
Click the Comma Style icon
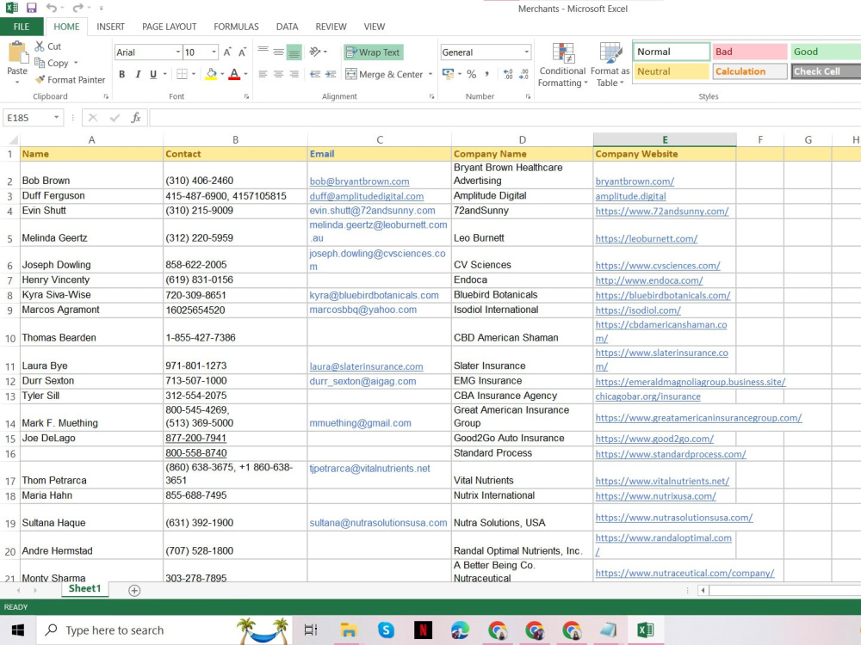486,74
